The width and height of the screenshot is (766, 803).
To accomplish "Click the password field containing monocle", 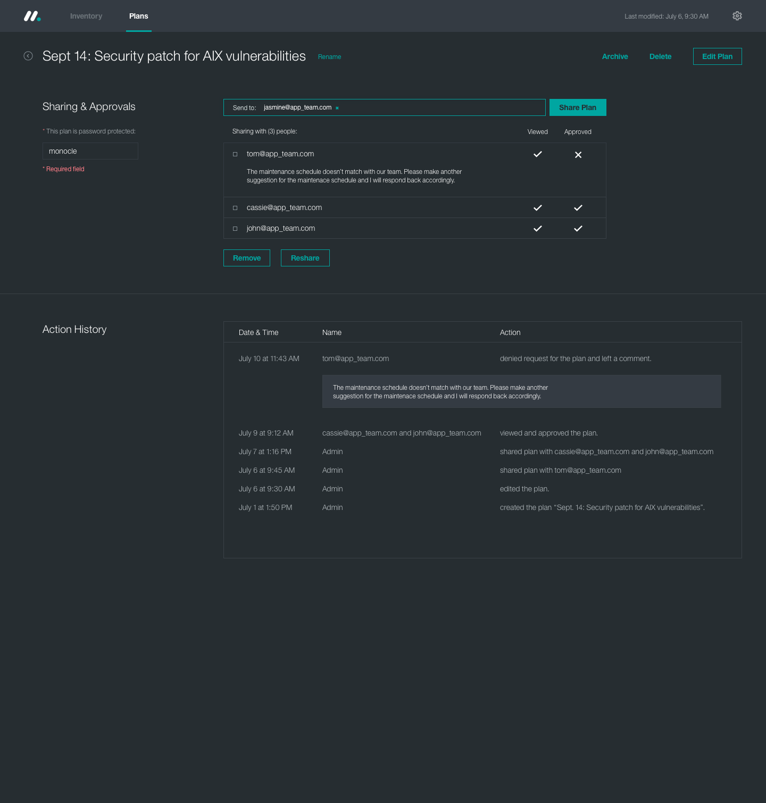I will tap(90, 151).
